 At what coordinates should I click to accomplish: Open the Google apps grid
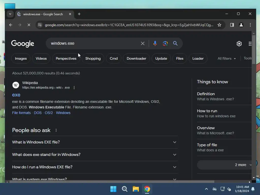click(x=250, y=44)
